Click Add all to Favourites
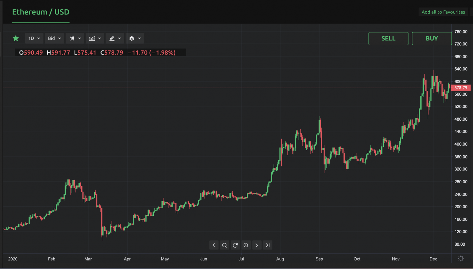The width and height of the screenshot is (473, 269). 443,12
